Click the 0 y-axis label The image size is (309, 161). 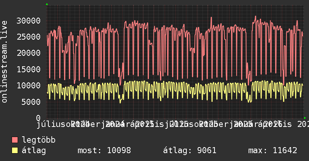click(x=38, y=118)
